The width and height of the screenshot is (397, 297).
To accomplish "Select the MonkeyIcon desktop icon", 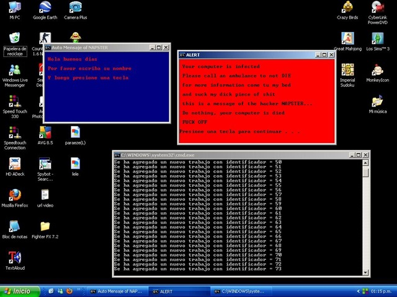I will (x=378, y=73).
